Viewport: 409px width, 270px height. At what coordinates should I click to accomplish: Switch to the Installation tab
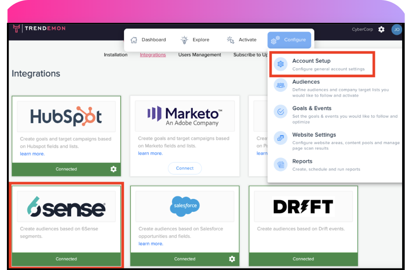(116, 55)
